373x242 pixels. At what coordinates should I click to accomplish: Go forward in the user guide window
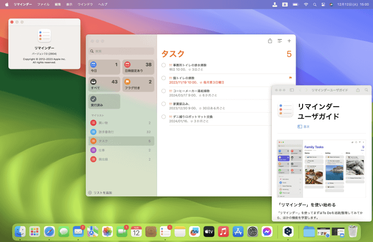(306, 90)
